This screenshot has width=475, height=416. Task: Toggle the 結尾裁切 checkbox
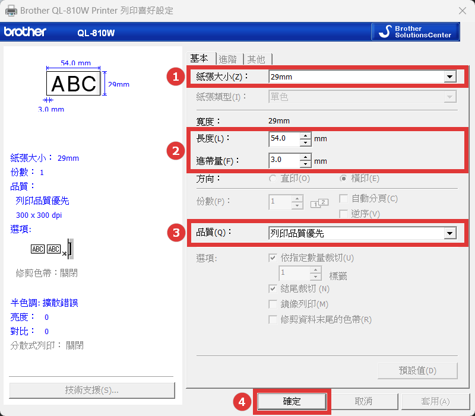tap(273, 288)
